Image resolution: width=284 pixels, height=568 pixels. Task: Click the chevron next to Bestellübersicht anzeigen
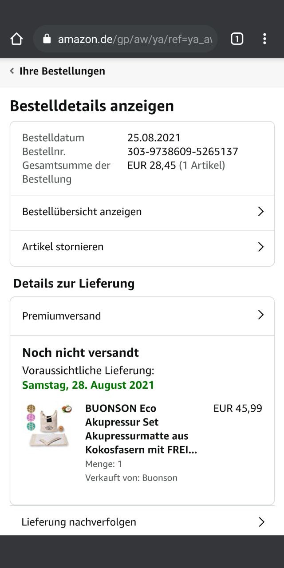tap(261, 212)
